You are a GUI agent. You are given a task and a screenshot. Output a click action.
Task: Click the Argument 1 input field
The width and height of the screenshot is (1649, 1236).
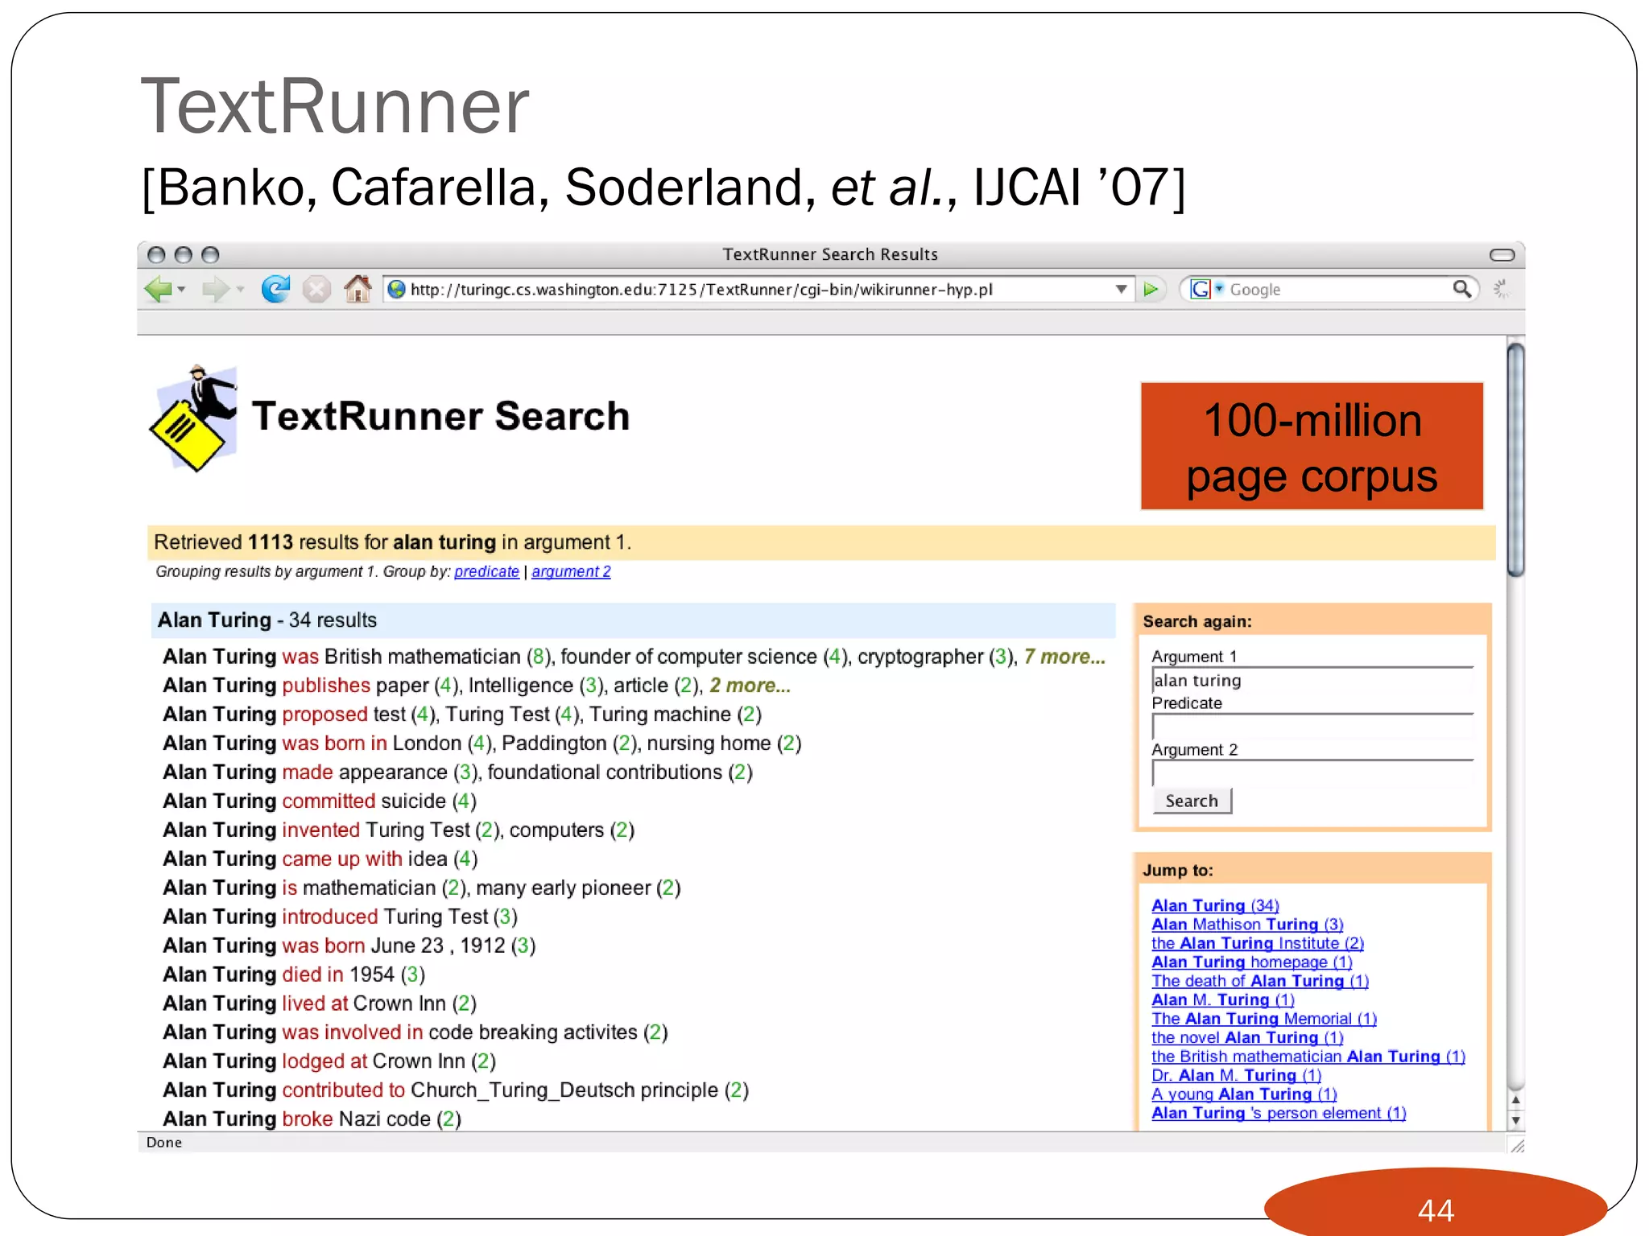tap(1312, 680)
